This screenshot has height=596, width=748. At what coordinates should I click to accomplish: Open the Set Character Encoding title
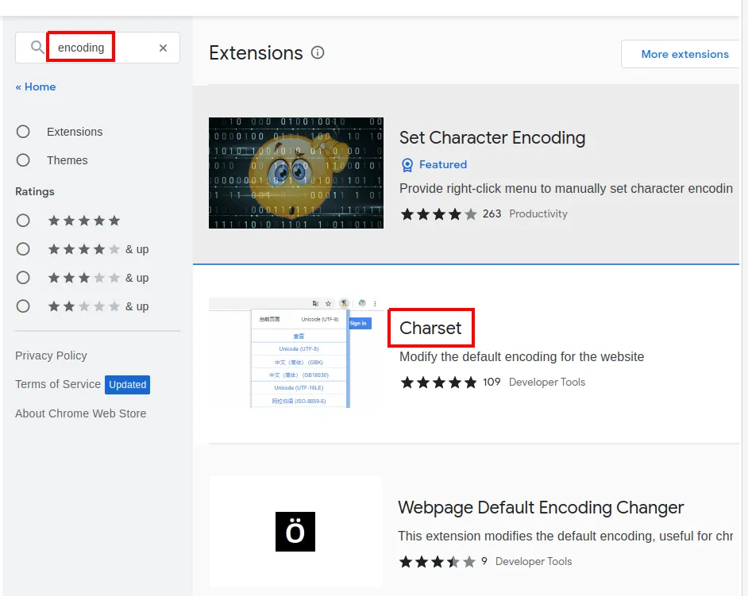[492, 138]
